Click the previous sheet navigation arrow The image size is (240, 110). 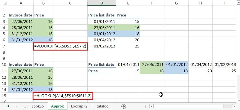(8, 106)
